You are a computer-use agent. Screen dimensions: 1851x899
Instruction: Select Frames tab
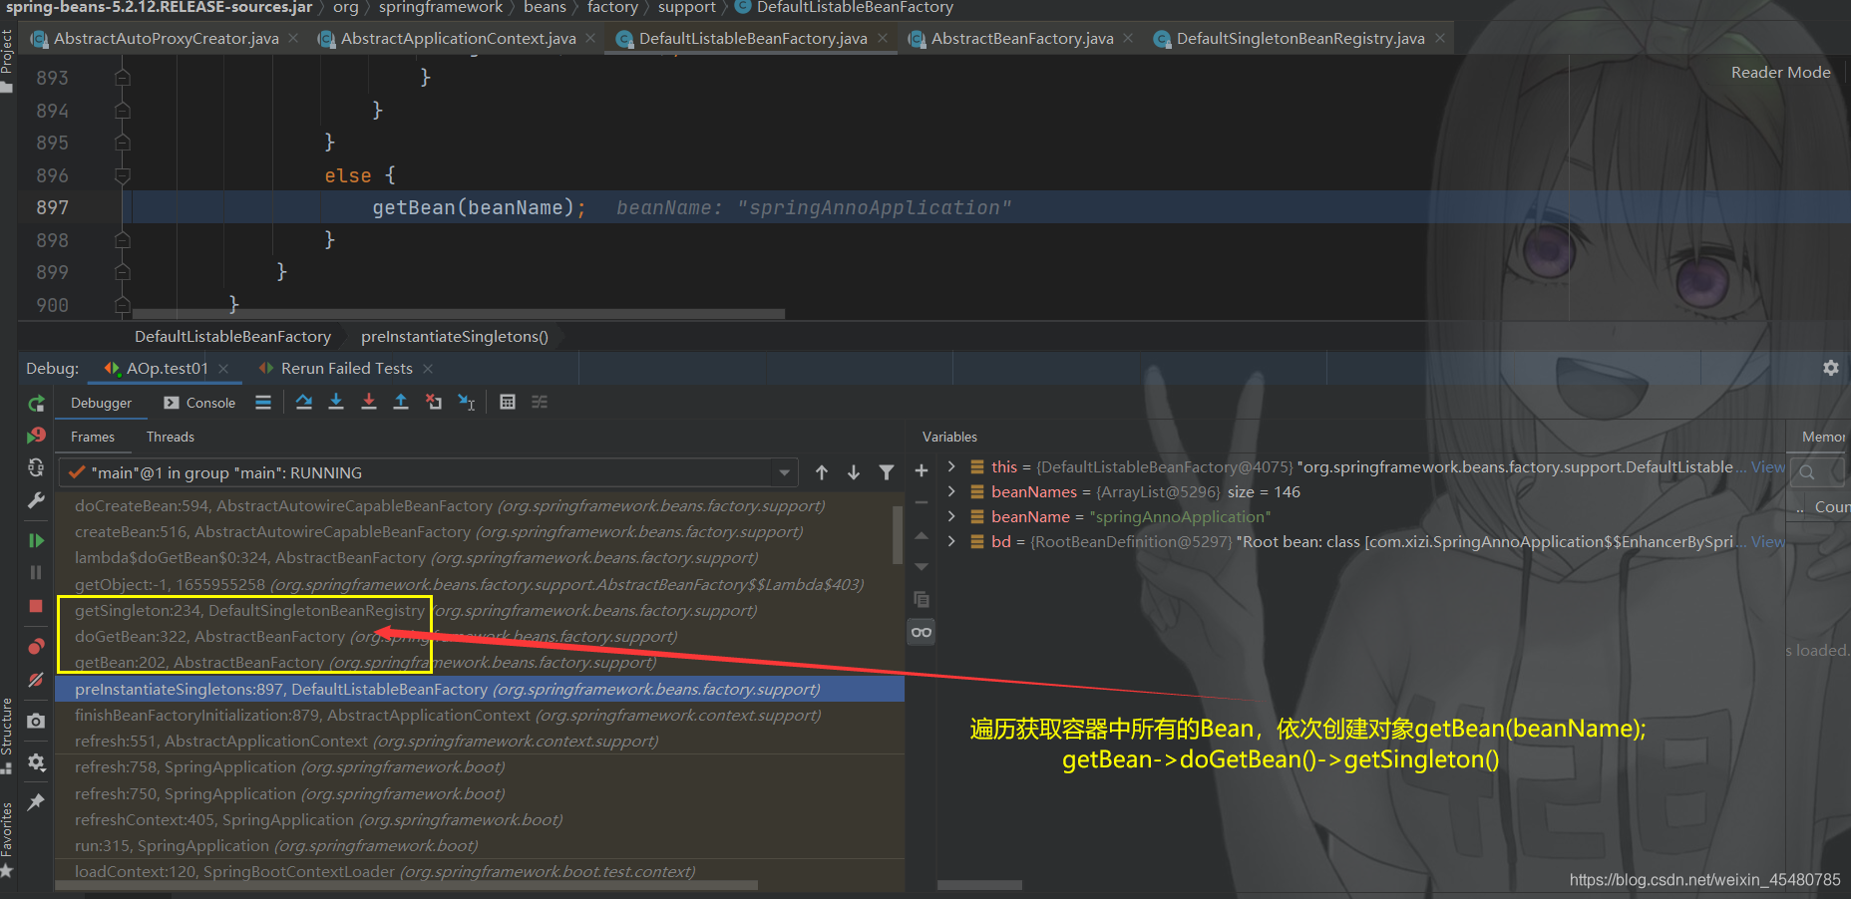coord(93,437)
